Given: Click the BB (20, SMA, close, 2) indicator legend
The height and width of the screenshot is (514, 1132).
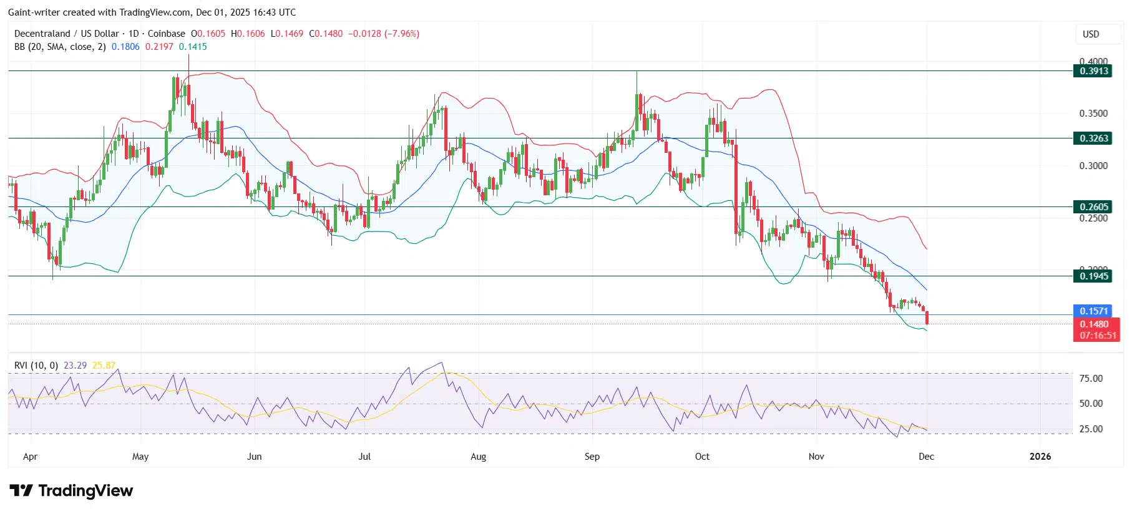Looking at the screenshot, I should point(60,47).
